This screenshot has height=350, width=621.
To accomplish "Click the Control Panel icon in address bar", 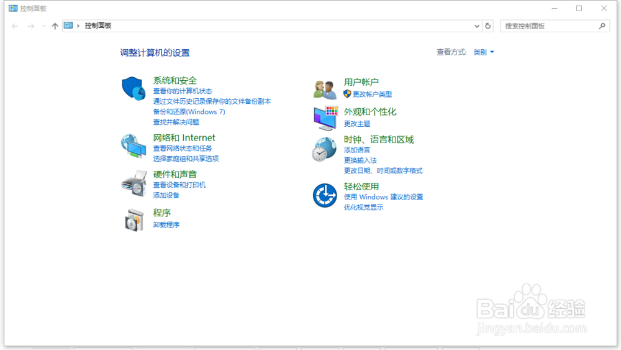I will pos(68,25).
